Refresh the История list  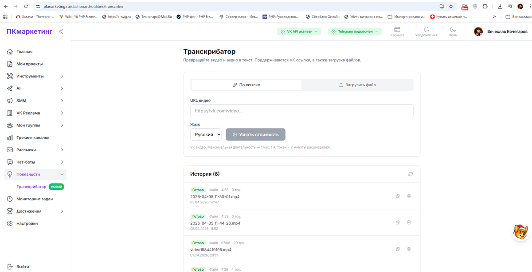pos(411,174)
